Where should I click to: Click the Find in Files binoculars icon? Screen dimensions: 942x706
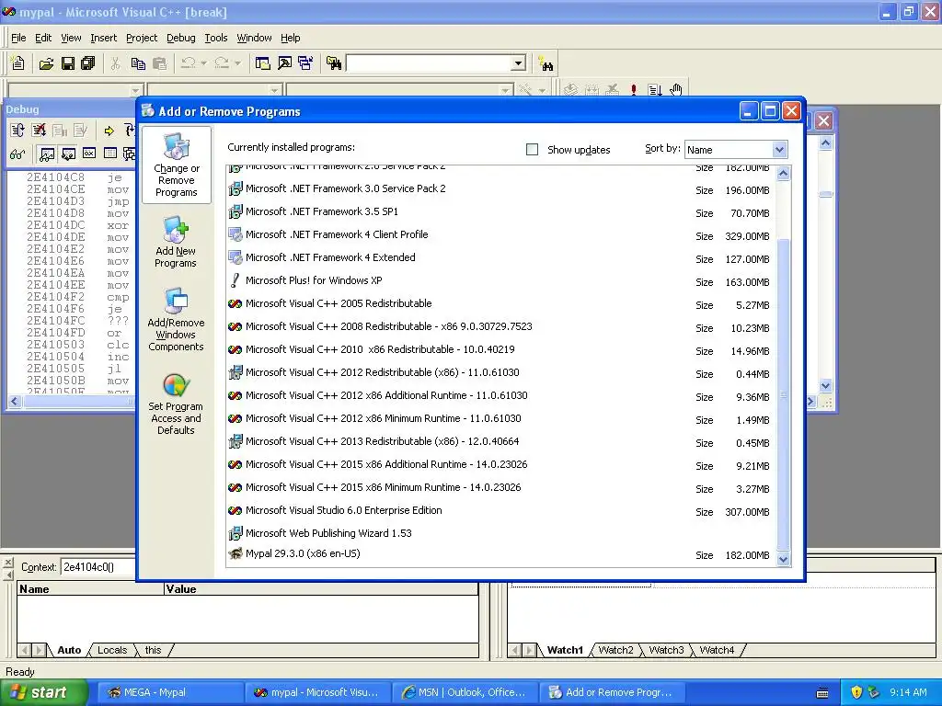(334, 63)
